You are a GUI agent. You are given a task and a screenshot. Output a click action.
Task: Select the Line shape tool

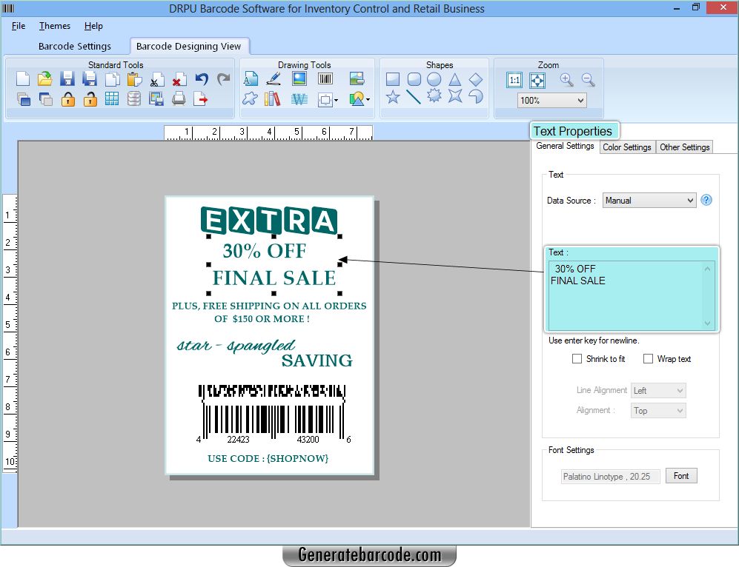point(414,98)
